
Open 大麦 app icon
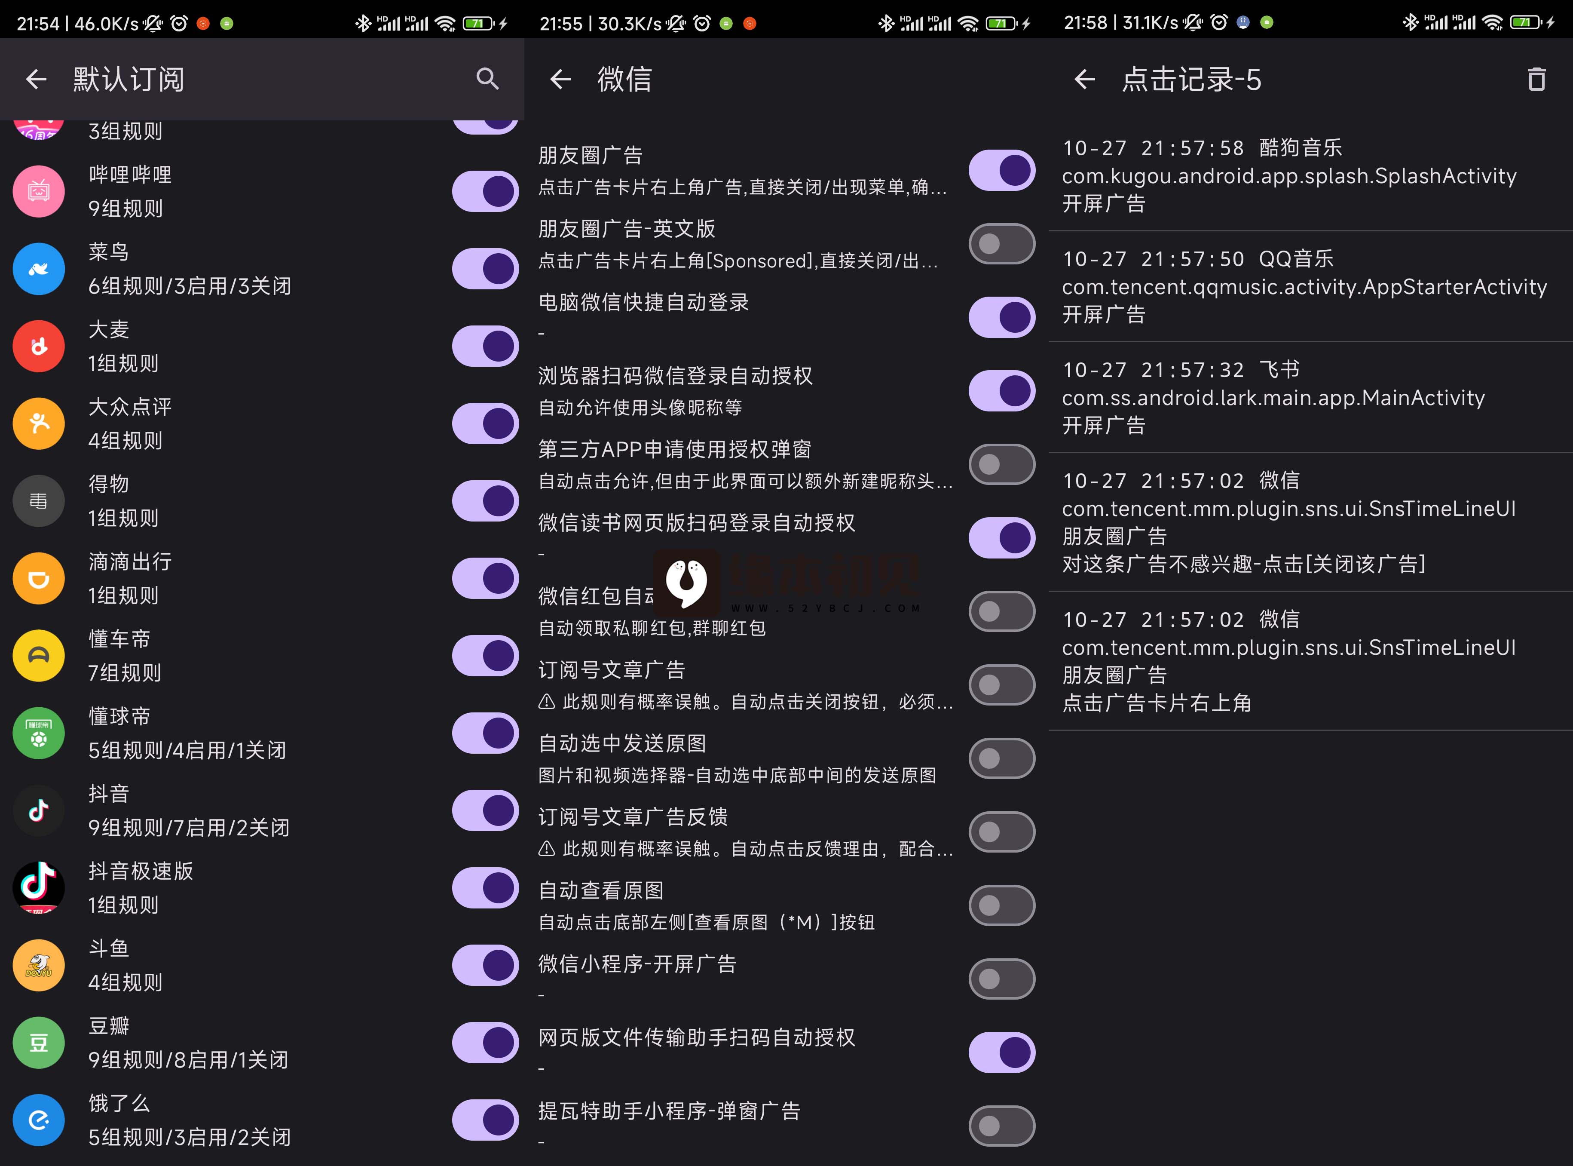pos(39,347)
